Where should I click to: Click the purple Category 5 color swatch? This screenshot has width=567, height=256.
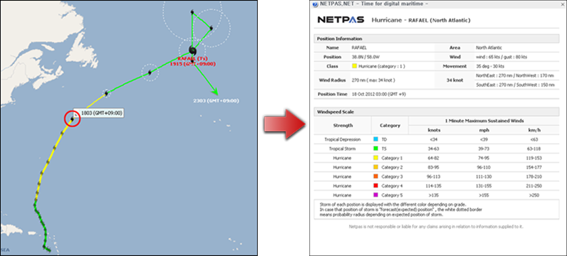[x=376, y=195]
